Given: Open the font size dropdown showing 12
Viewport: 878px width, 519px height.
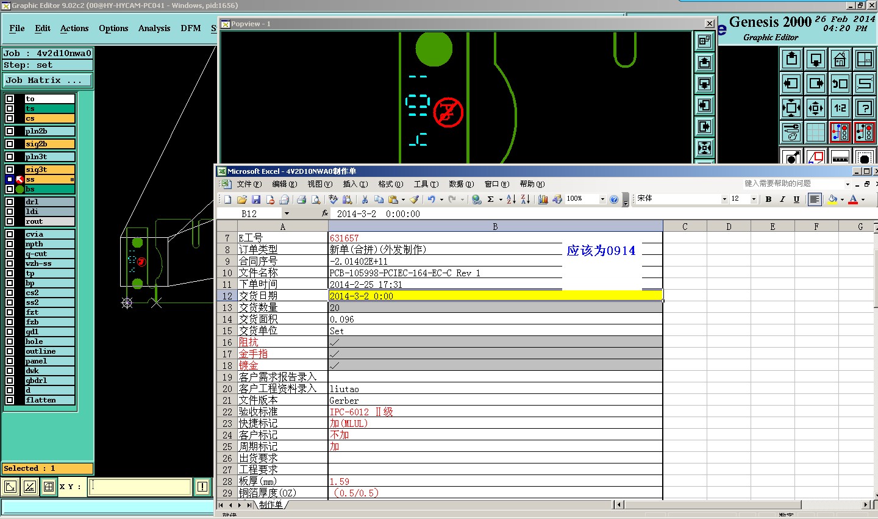Looking at the screenshot, I should click(x=754, y=199).
